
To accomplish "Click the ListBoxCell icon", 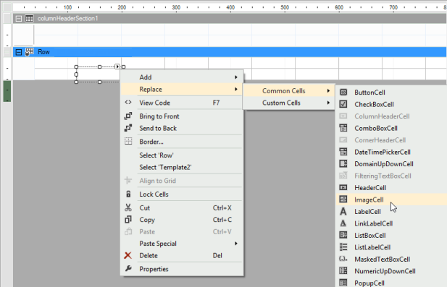I will point(343,235).
